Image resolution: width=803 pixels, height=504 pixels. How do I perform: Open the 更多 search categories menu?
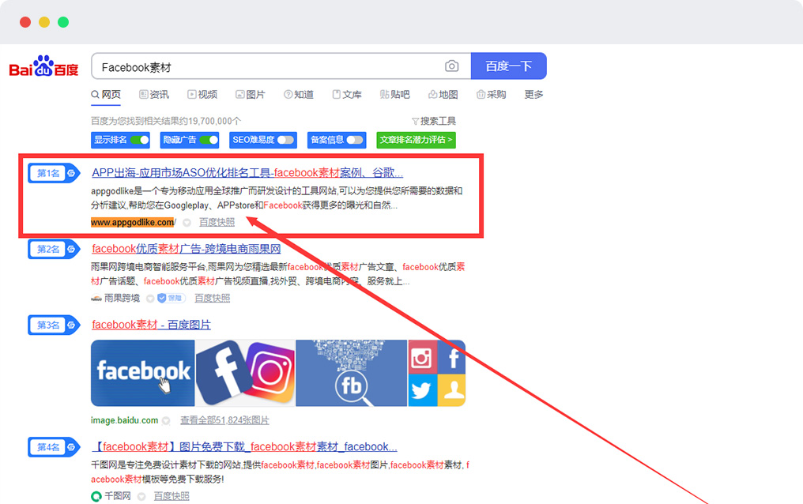533,95
